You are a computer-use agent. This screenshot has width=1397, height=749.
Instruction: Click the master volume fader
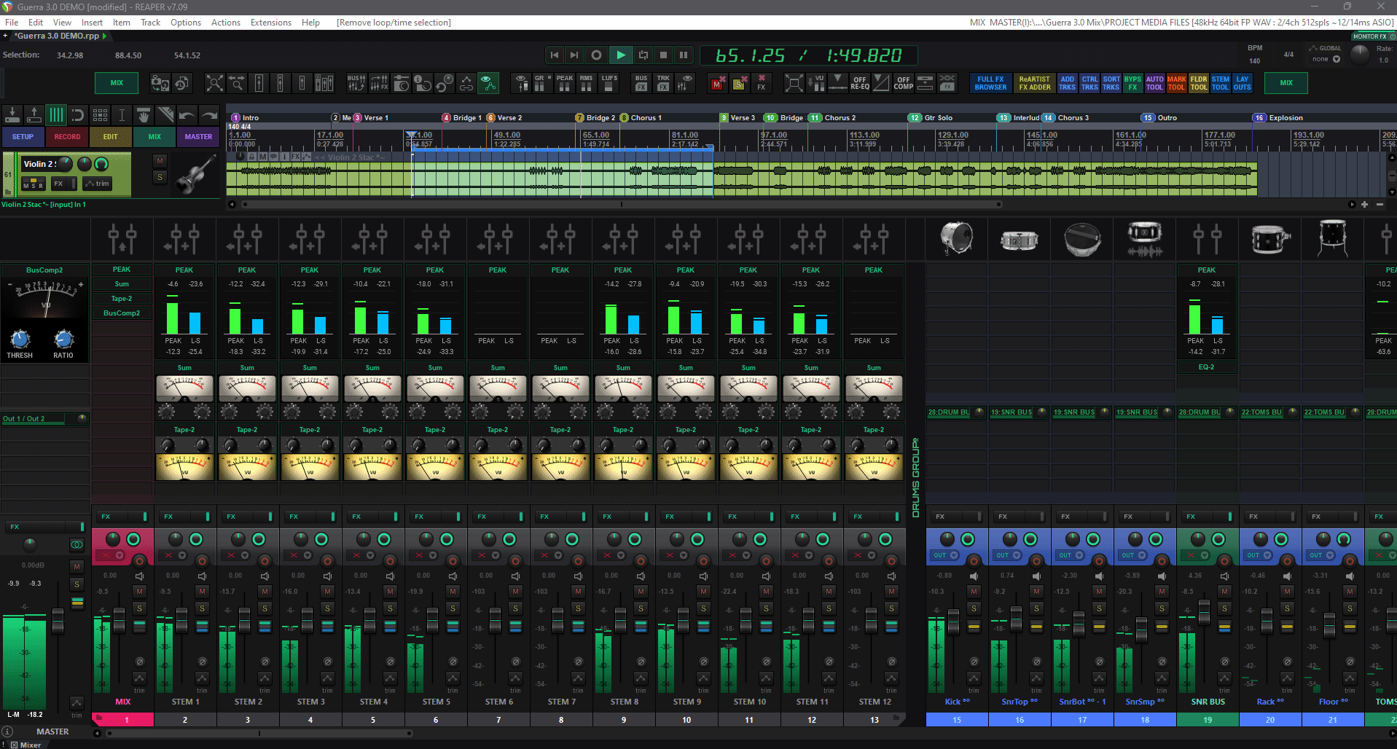58,621
